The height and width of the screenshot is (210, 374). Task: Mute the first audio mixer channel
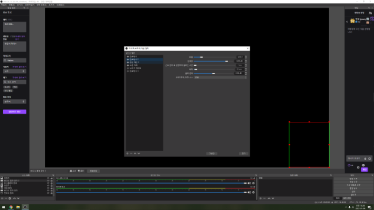click(249, 183)
